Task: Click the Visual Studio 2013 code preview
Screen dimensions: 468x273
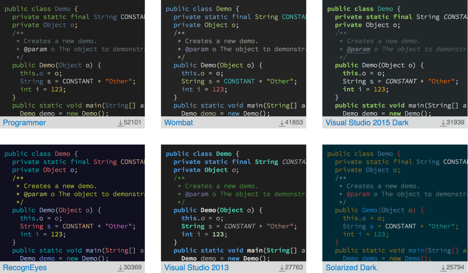Action: pos(234,203)
